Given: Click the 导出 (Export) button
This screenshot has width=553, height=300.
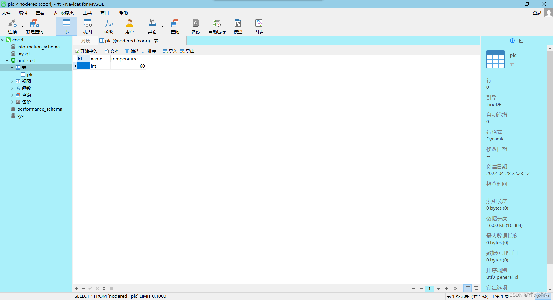Looking at the screenshot, I should click(x=187, y=51).
